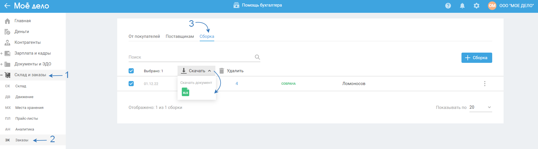Open the notifications bell
Viewport: 538px width, 149px height.
click(x=462, y=6)
